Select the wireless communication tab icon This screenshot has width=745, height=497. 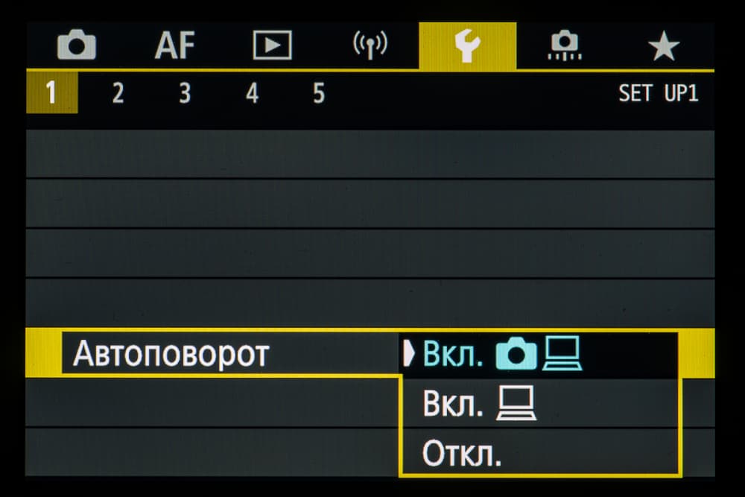click(x=370, y=46)
